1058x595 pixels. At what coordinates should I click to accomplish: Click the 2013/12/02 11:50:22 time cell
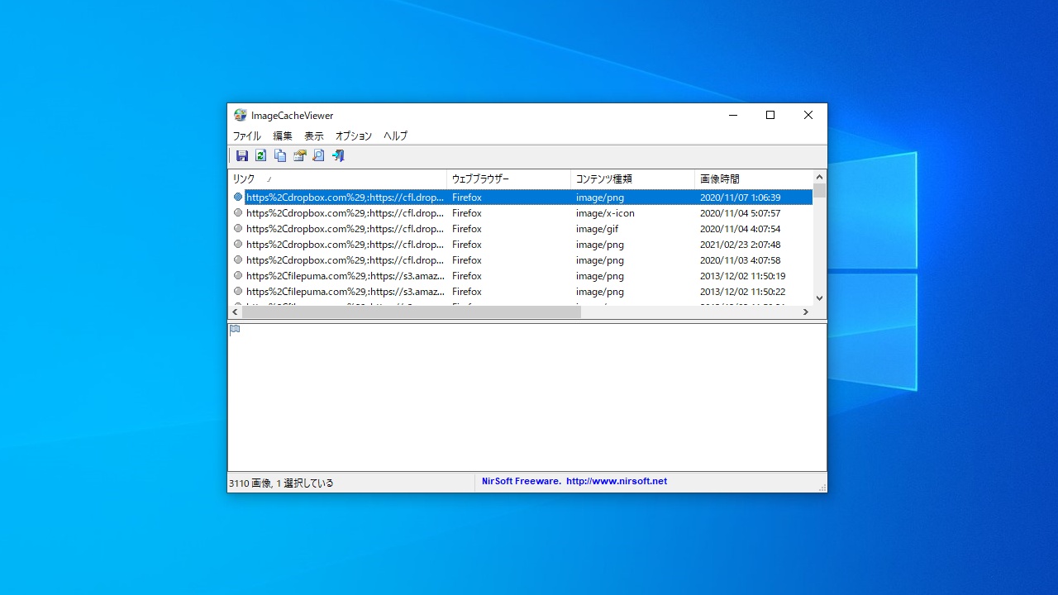pyautogui.click(x=742, y=292)
